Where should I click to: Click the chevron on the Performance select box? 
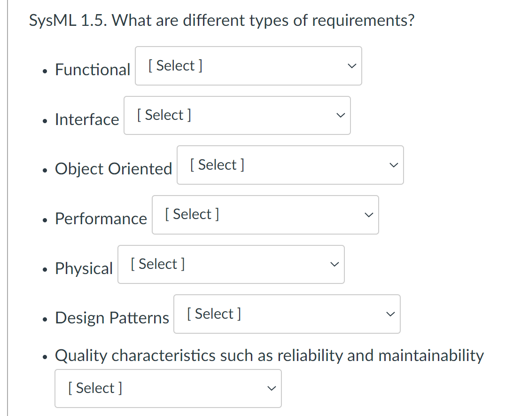click(x=368, y=215)
